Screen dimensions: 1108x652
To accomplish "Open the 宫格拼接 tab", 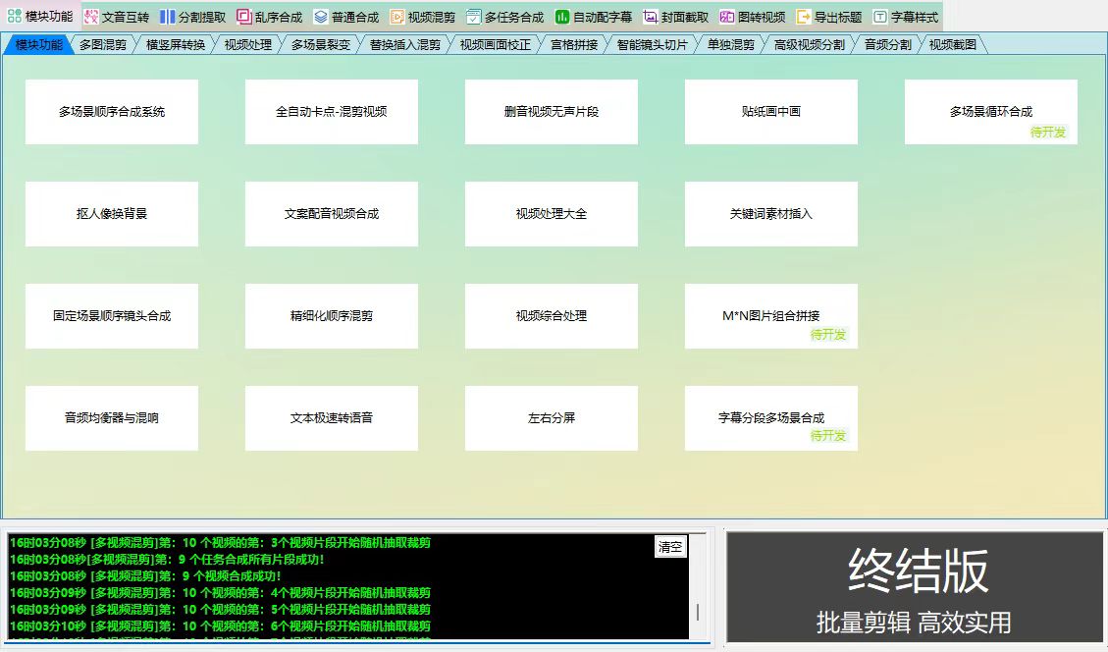I will [x=573, y=45].
